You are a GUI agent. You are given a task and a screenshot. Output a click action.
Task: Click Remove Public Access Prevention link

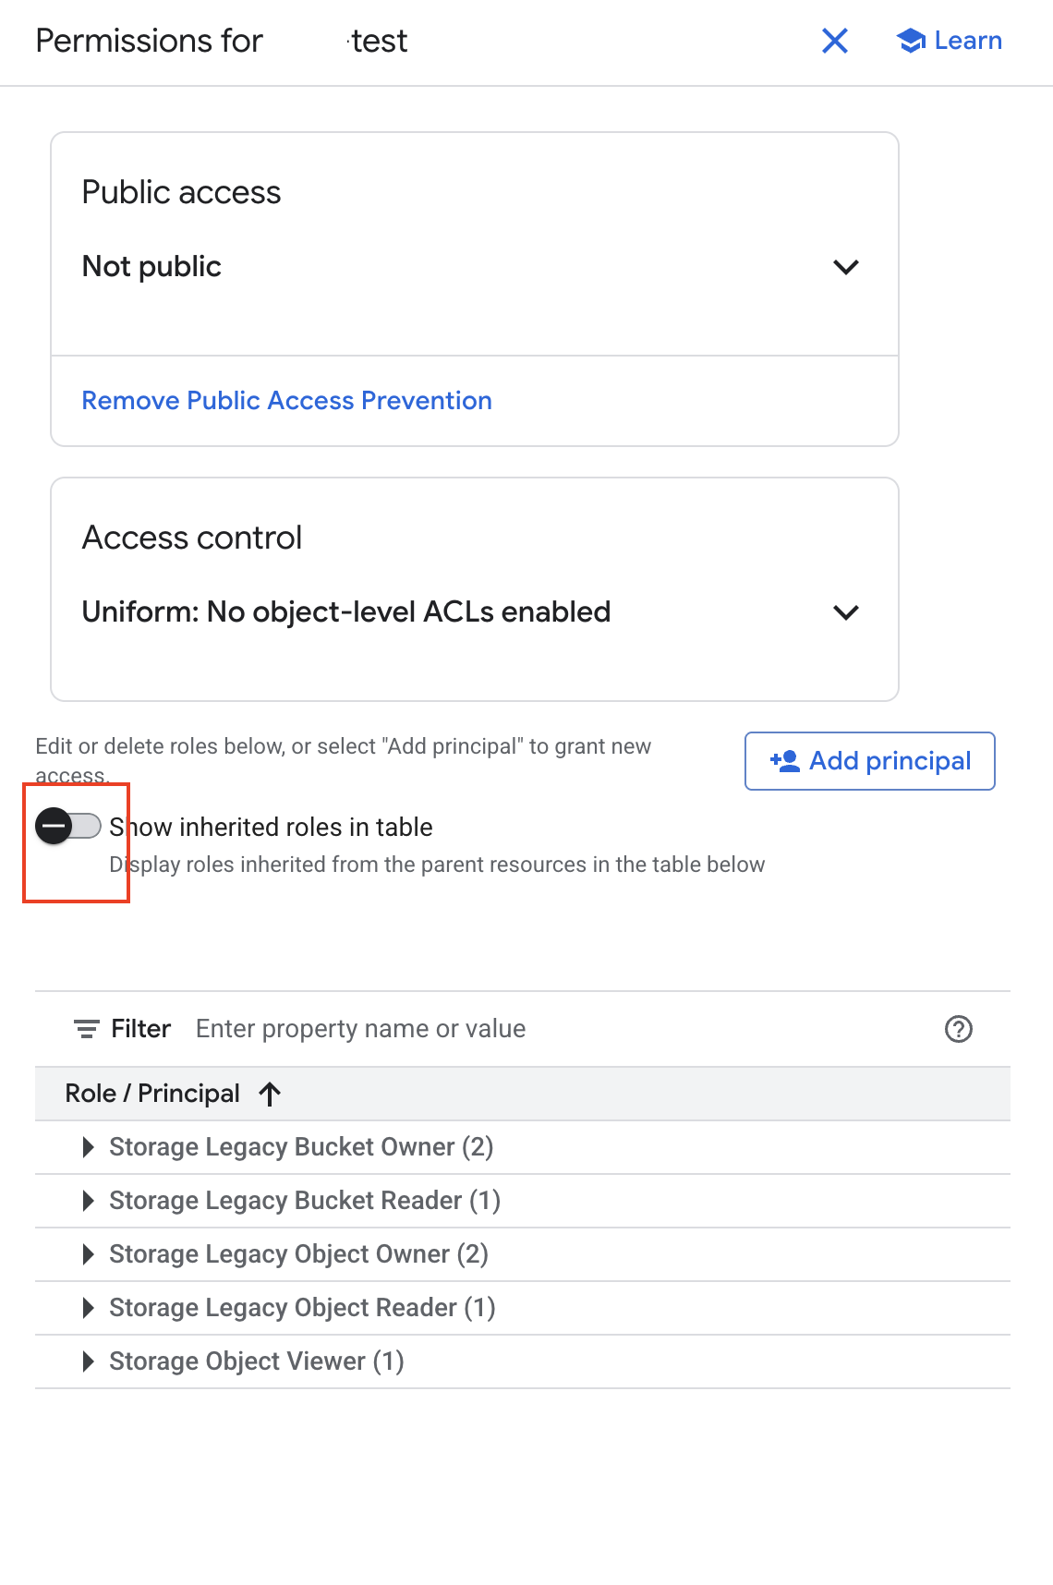(286, 401)
